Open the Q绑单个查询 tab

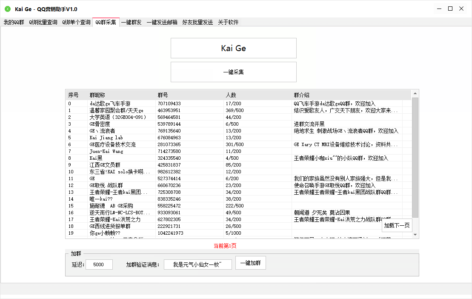coord(76,22)
